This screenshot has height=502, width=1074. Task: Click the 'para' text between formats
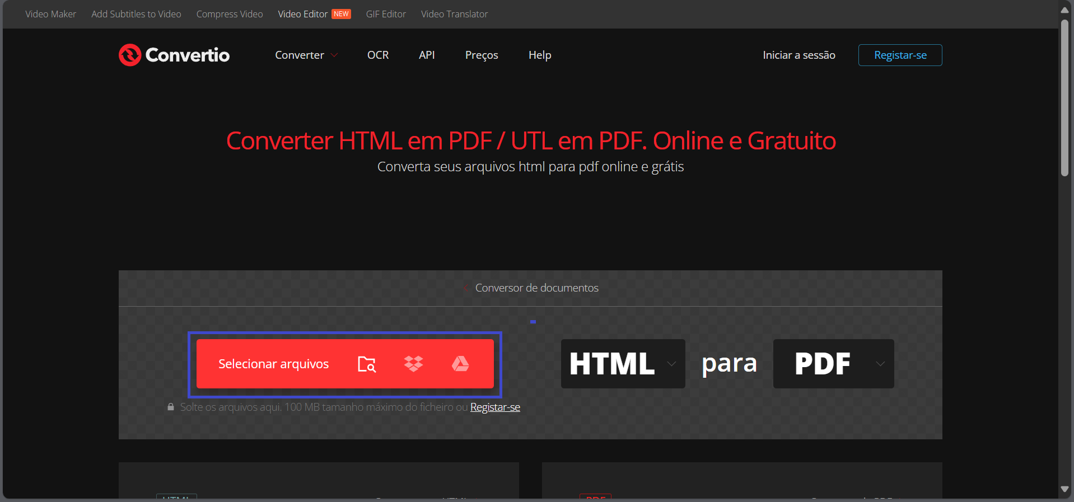pyautogui.click(x=729, y=364)
